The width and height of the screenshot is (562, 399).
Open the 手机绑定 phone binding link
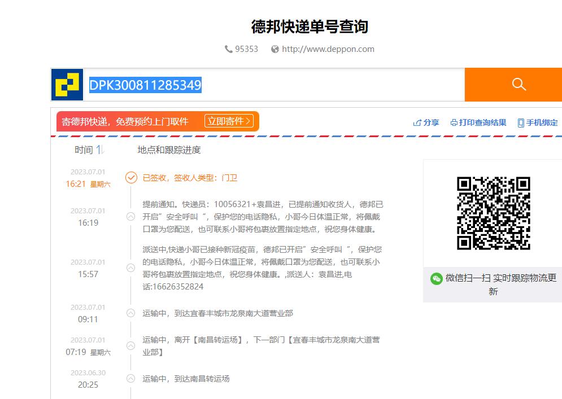[538, 122]
